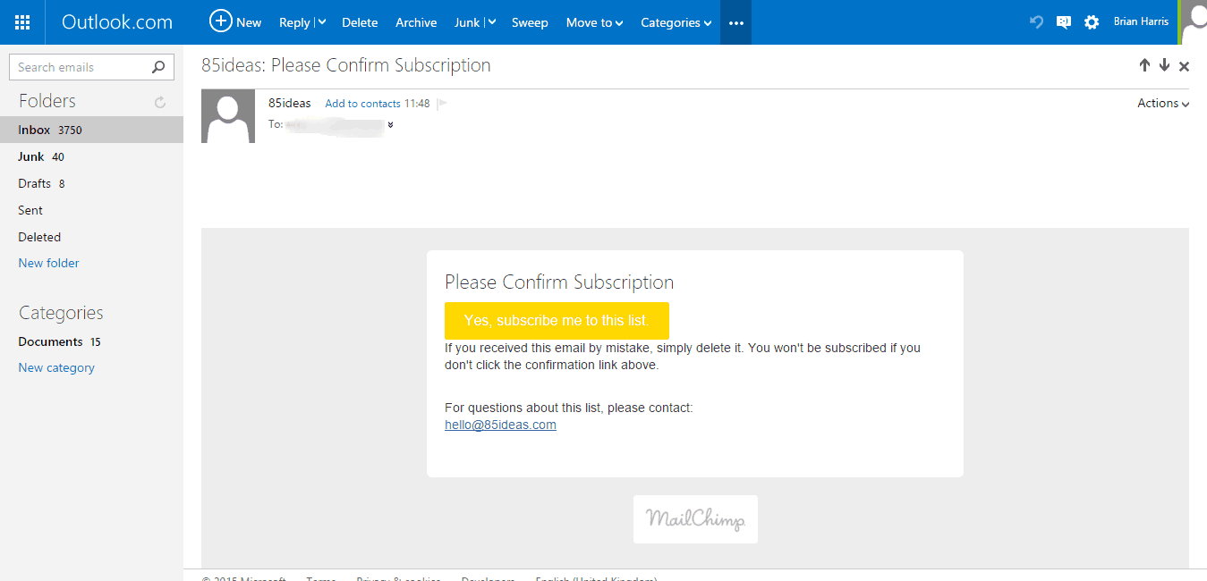Close the message with the X
1207x581 pixels.
coord(1185,66)
